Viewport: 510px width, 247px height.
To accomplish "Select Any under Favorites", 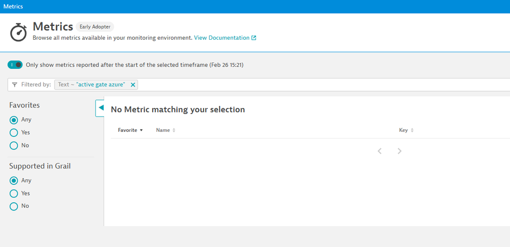I will [14, 120].
